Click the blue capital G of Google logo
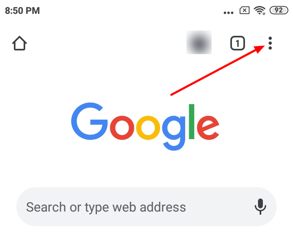 click(x=89, y=121)
